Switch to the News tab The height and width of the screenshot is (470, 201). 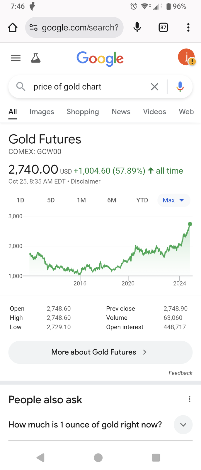click(121, 112)
